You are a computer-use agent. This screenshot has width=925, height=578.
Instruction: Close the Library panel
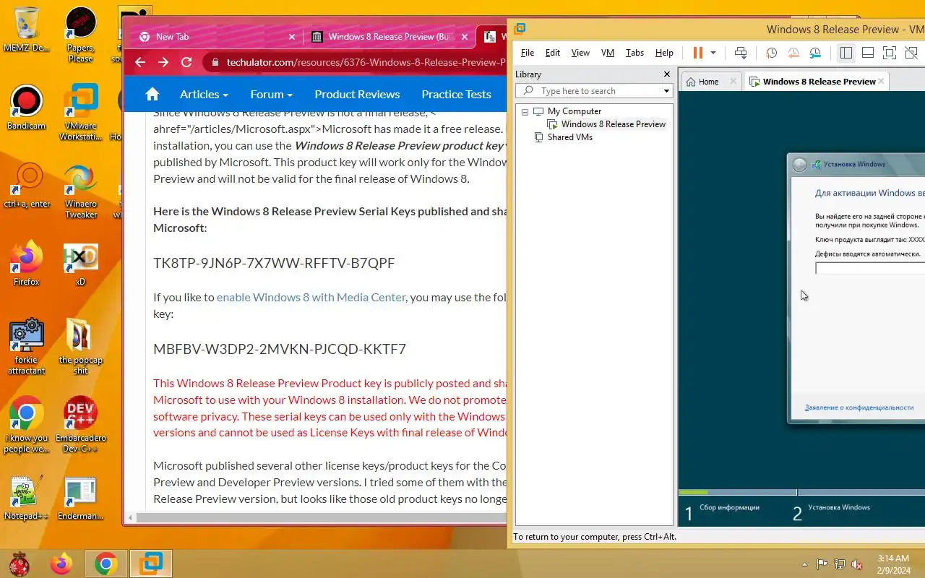coord(667,74)
